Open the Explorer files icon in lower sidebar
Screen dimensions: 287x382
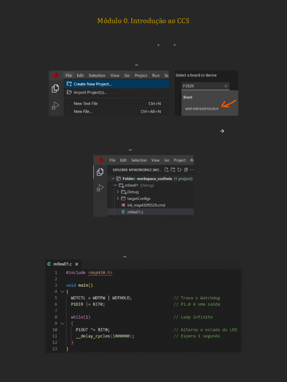click(100, 172)
